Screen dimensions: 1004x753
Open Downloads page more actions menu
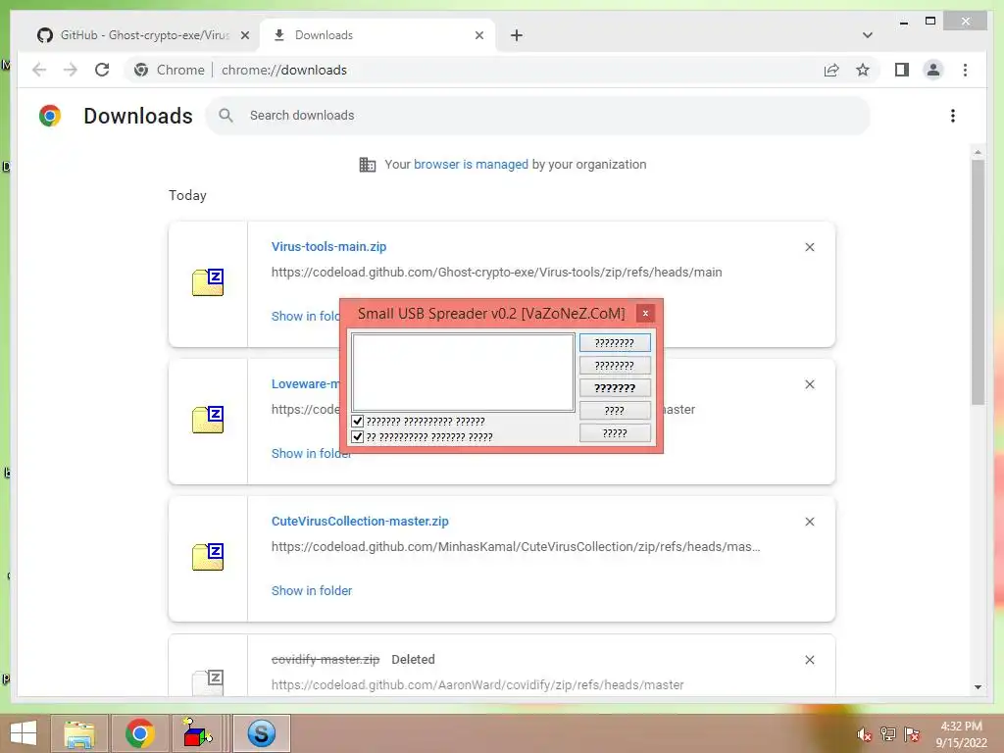click(x=953, y=116)
